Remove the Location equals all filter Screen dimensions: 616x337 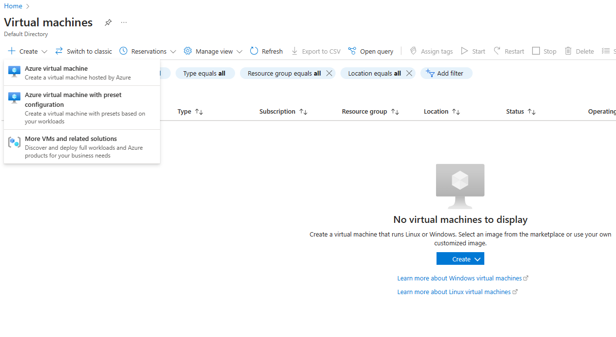tap(409, 73)
